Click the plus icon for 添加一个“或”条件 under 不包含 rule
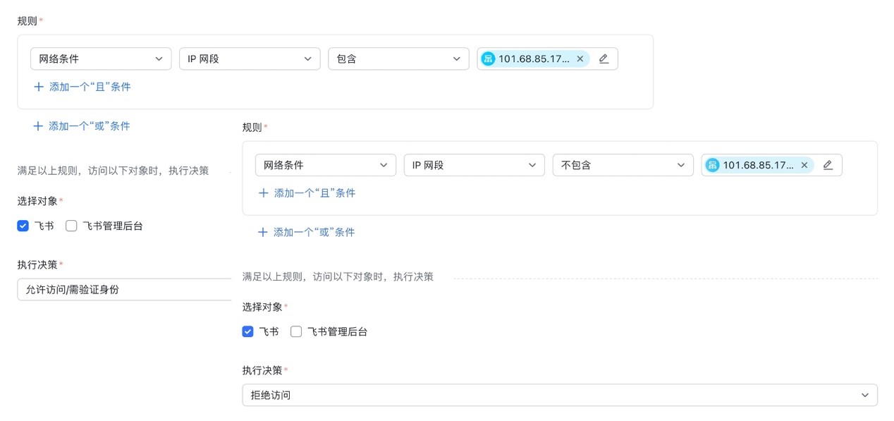894x421 pixels. 263,232
